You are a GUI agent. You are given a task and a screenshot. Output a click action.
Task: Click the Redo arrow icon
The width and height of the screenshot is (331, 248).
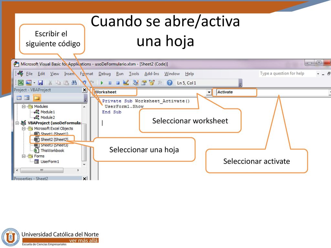[x=92, y=83]
